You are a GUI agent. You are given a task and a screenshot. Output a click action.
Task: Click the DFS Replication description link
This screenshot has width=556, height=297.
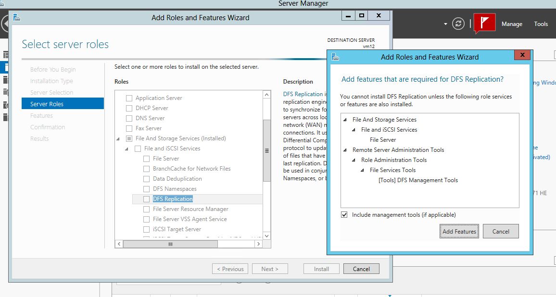pos(303,94)
